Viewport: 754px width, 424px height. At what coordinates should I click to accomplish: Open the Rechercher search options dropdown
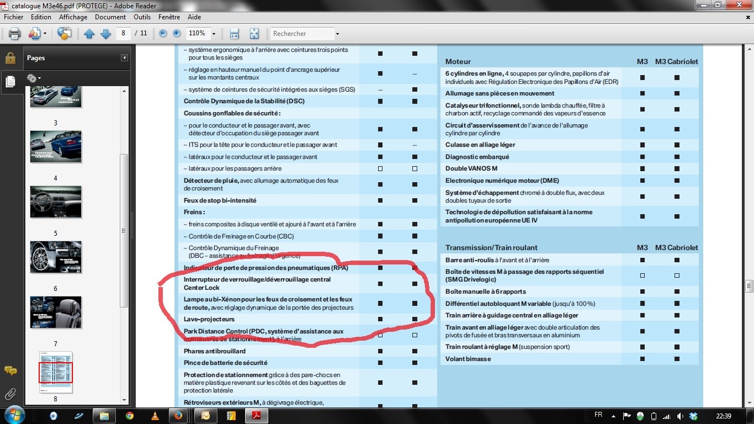[x=337, y=34]
